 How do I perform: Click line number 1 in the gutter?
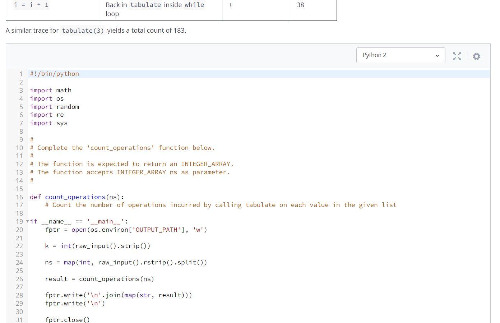tap(20, 74)
